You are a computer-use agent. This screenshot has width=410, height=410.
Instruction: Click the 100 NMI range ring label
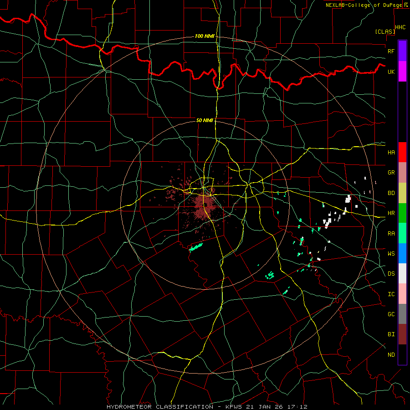[205, 36]
